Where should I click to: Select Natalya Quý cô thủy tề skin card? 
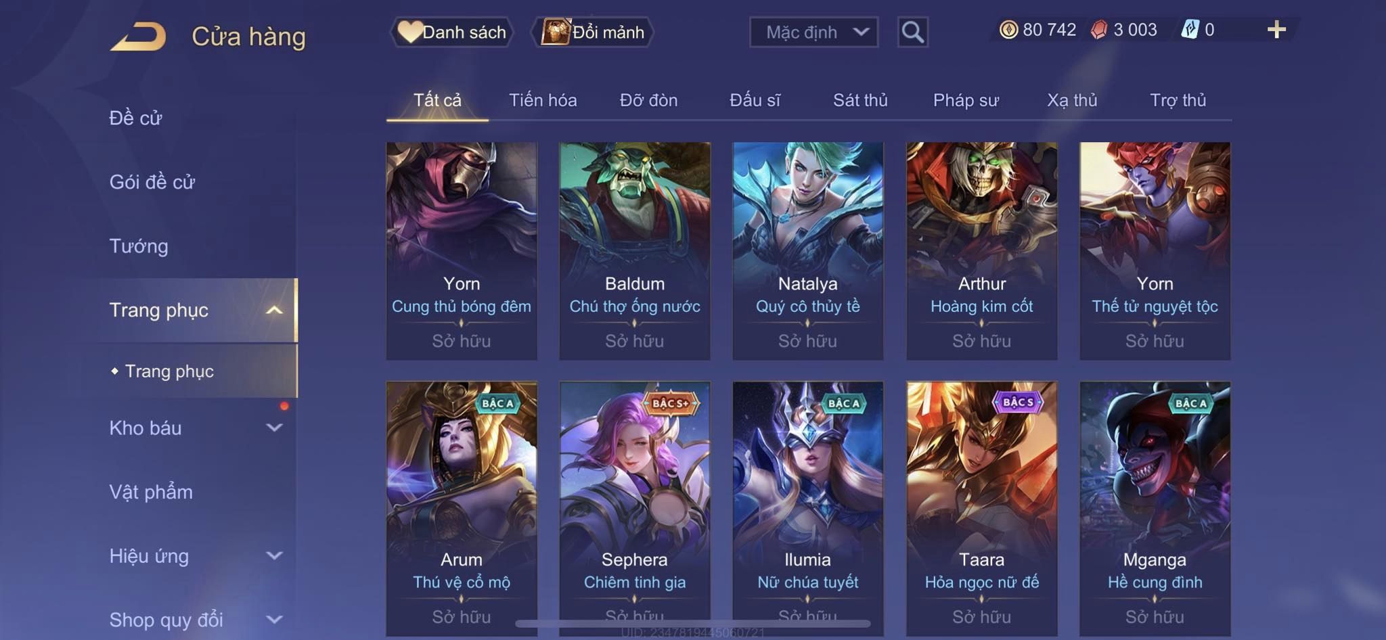click(x=808, y=250)
